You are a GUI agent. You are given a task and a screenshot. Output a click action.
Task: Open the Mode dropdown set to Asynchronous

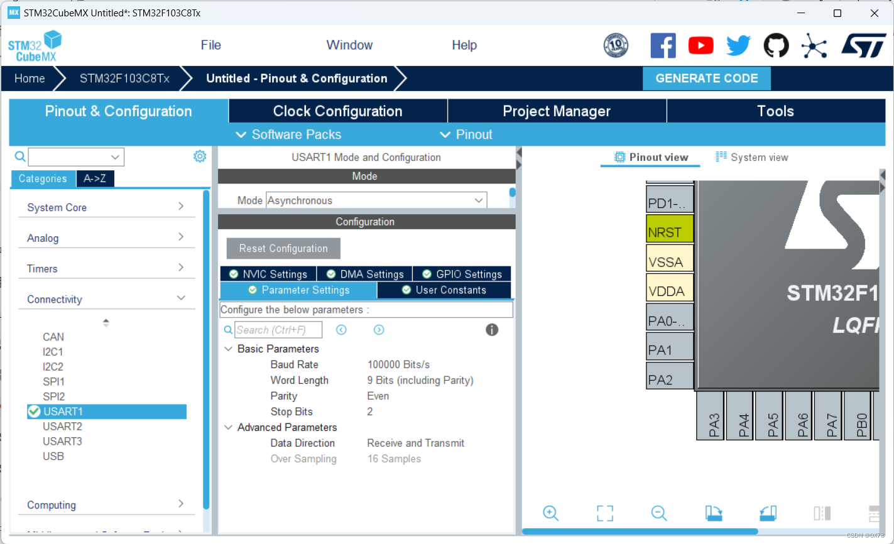point(376,200)
